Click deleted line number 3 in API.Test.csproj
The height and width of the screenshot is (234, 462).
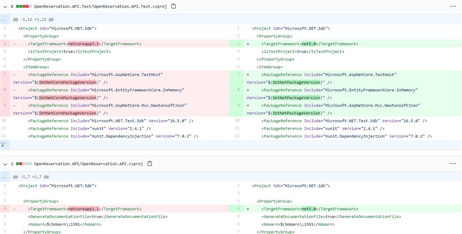(5, 44)
